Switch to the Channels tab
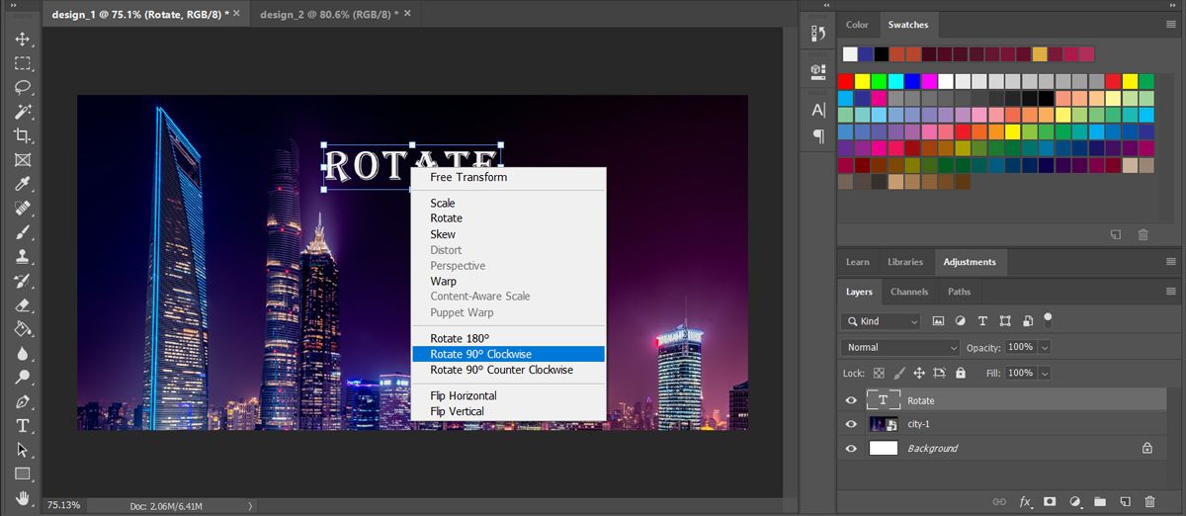Screen dimensions: 1186x516 pos(909,292)
